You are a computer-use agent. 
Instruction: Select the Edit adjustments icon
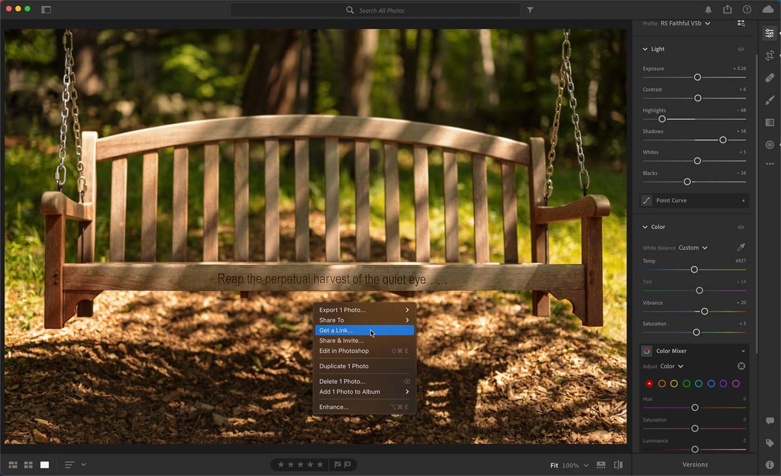click(x=769, y=33)
